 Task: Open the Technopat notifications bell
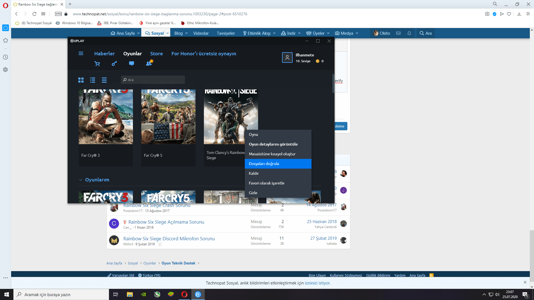coord(409,33)
